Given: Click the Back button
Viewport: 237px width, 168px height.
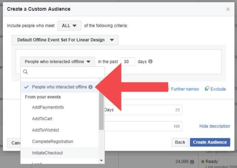Looking at the screenshot, I should (x=180, y=142).
